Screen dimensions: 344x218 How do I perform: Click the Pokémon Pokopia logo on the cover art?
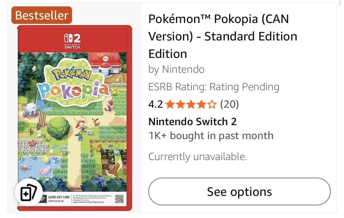74,83
